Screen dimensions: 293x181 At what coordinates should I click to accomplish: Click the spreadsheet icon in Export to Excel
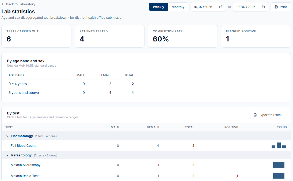point(255,115)
